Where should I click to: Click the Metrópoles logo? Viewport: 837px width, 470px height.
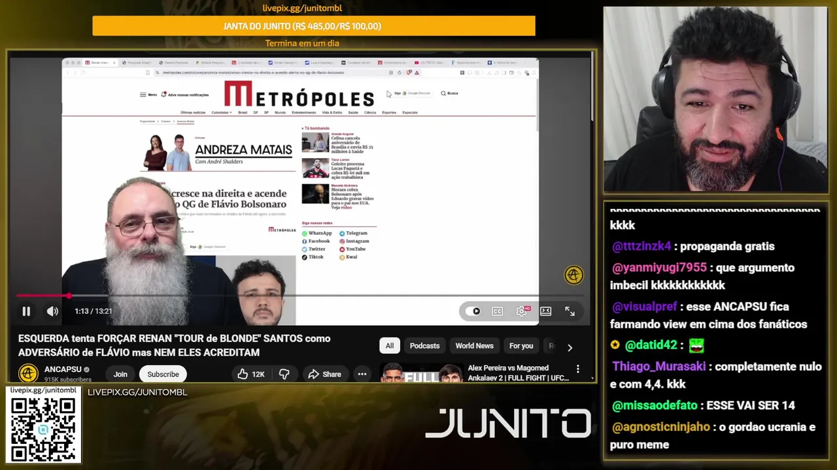tap(299, 94)
